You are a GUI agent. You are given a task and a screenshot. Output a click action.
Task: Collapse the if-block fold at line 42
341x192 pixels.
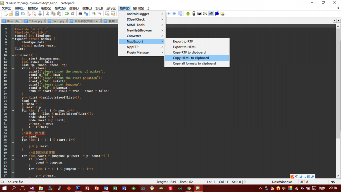click(13, 159)
